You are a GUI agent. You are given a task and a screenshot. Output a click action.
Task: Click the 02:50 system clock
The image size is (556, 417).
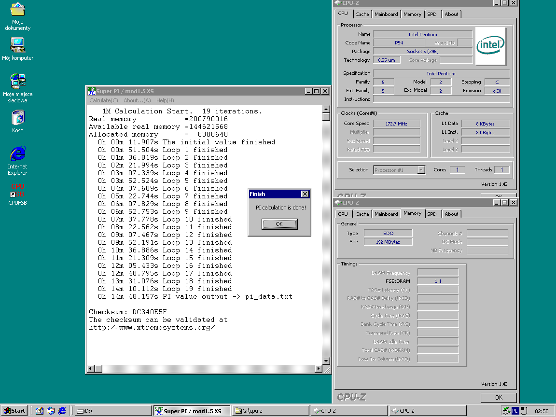point(542,411)
